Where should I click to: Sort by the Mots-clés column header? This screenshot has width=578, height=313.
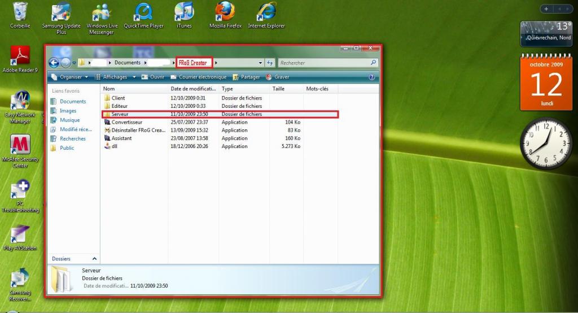(x=321, y=89)
